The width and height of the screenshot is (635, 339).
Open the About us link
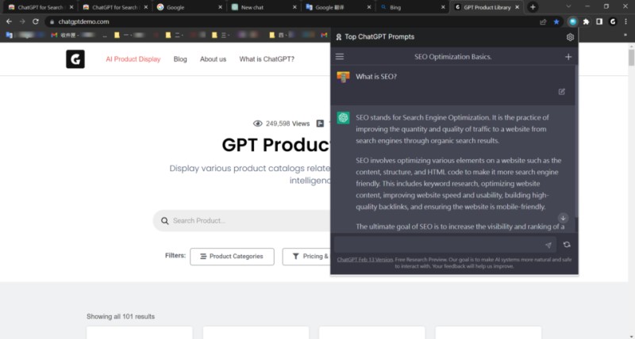[213, 59]
